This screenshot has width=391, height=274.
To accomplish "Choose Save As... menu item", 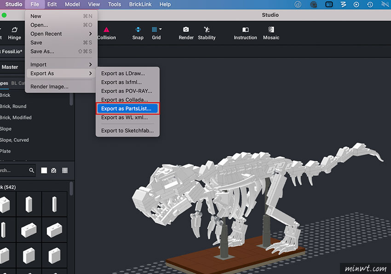I will click(61, 52).
